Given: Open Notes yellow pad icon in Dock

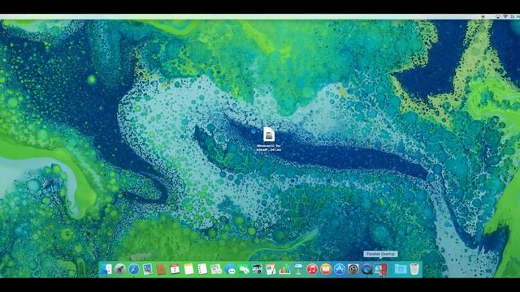Looking at the screenshot, I should (x=188, y=269).
